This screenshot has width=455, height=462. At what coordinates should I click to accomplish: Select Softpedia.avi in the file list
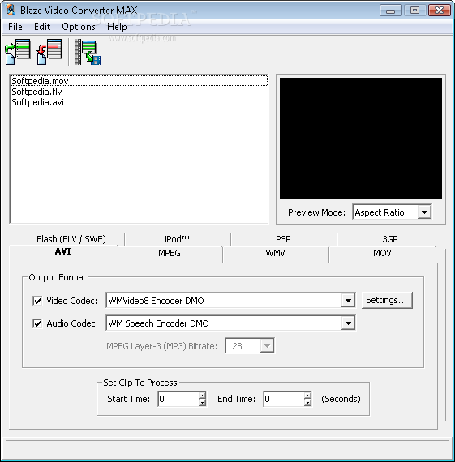140,102
